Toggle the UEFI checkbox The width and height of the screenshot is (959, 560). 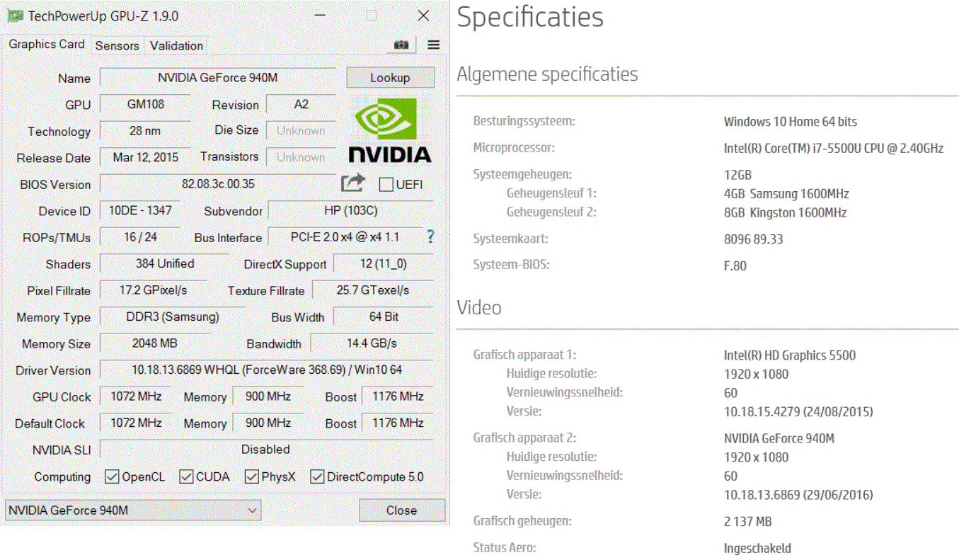click(386, 185)
